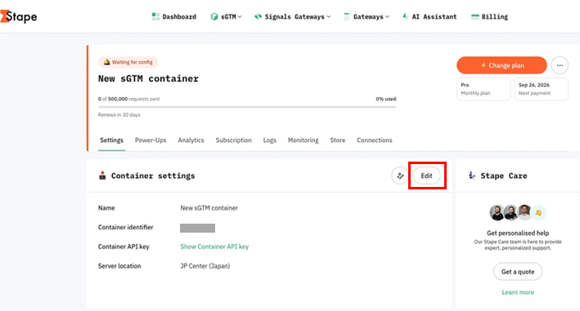Viewport: 580px width, 311px height.
Task: Open the Logs tab
Action: 270,140
